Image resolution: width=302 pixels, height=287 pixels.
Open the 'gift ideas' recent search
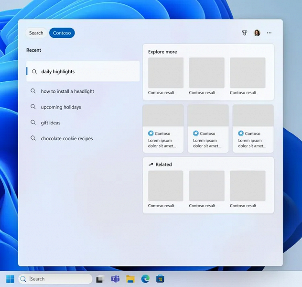pos(51,123)
